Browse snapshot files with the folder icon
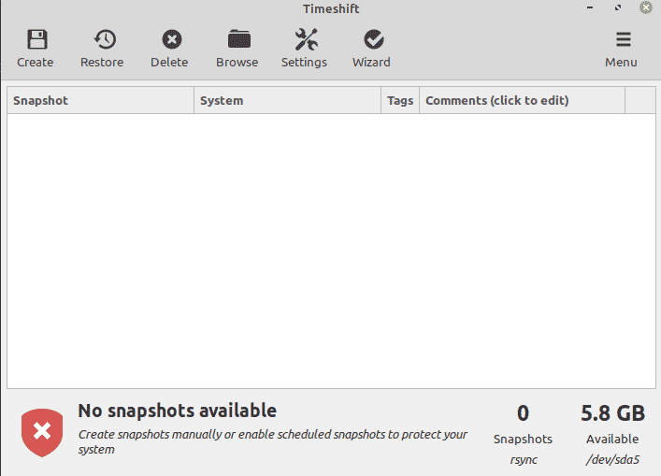This screenshot has width=661, height=476. click(x=239, y=39)
